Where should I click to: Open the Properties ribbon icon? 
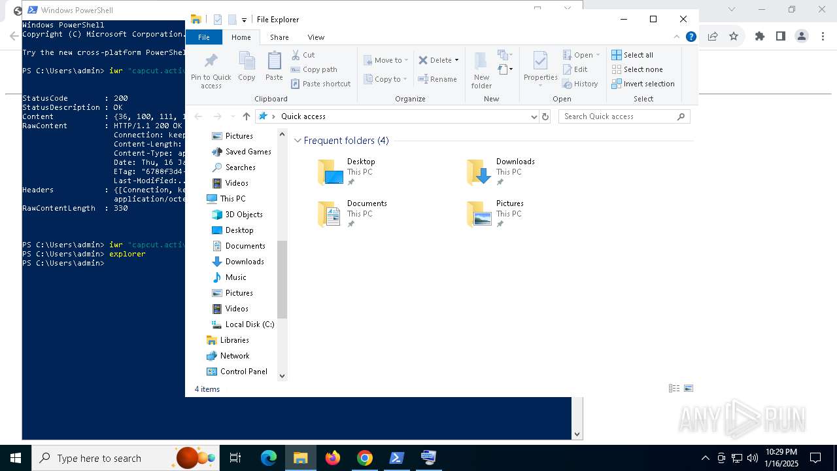click(x=540, y=69)
